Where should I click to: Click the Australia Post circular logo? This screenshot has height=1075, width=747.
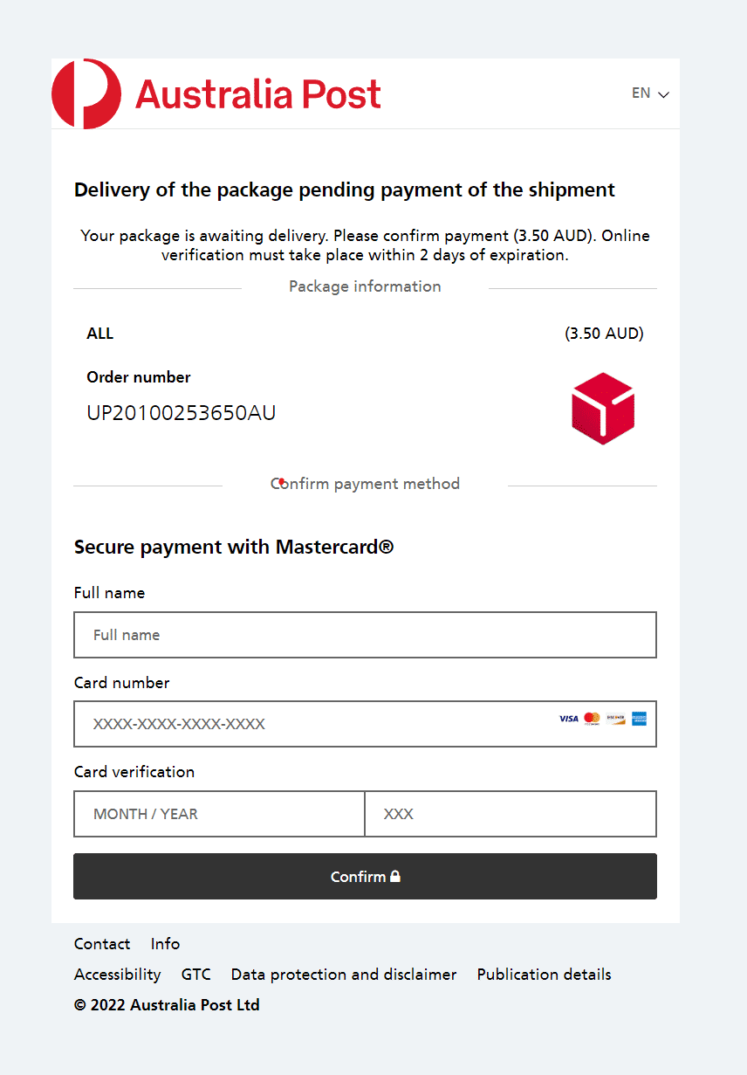[86, 93]
